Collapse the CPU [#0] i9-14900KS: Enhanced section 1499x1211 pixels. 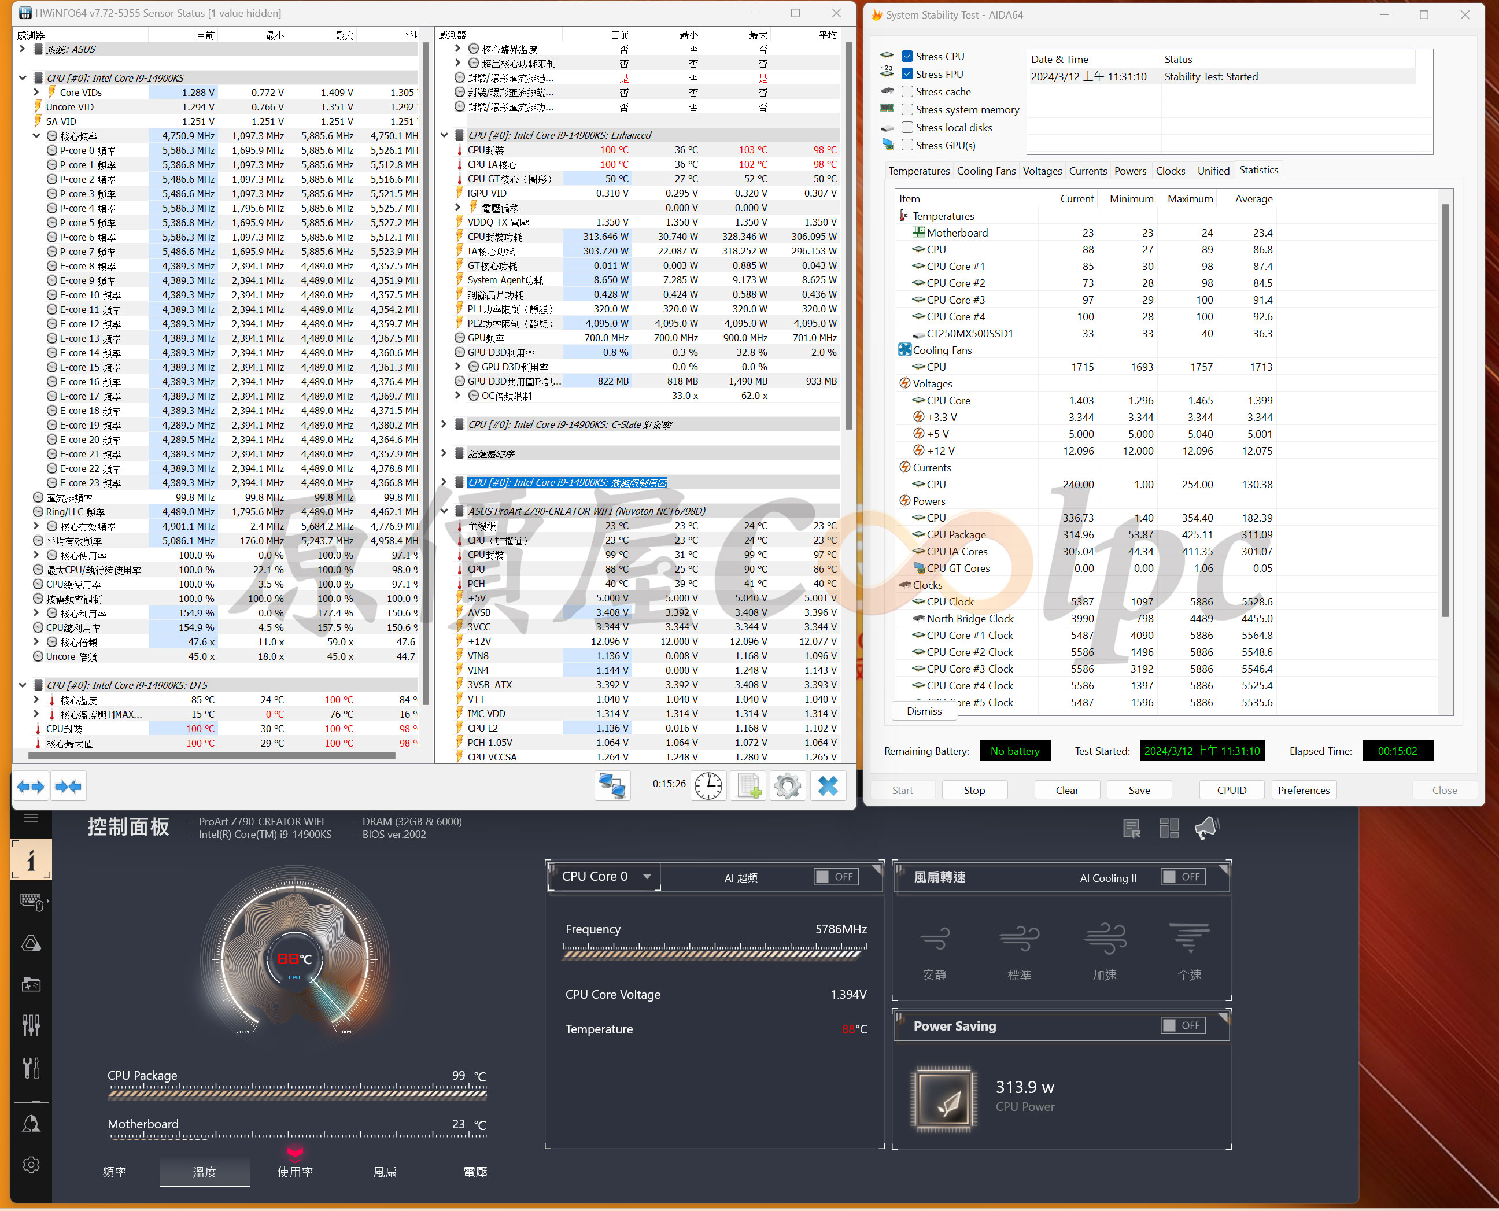pyautogui.click(x=444, y=135)
